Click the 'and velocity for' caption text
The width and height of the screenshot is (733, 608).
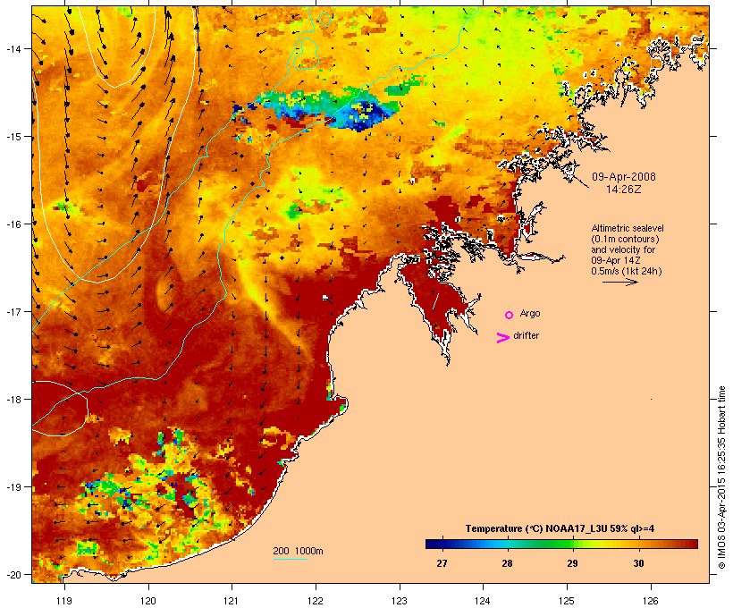pos(623,249)
